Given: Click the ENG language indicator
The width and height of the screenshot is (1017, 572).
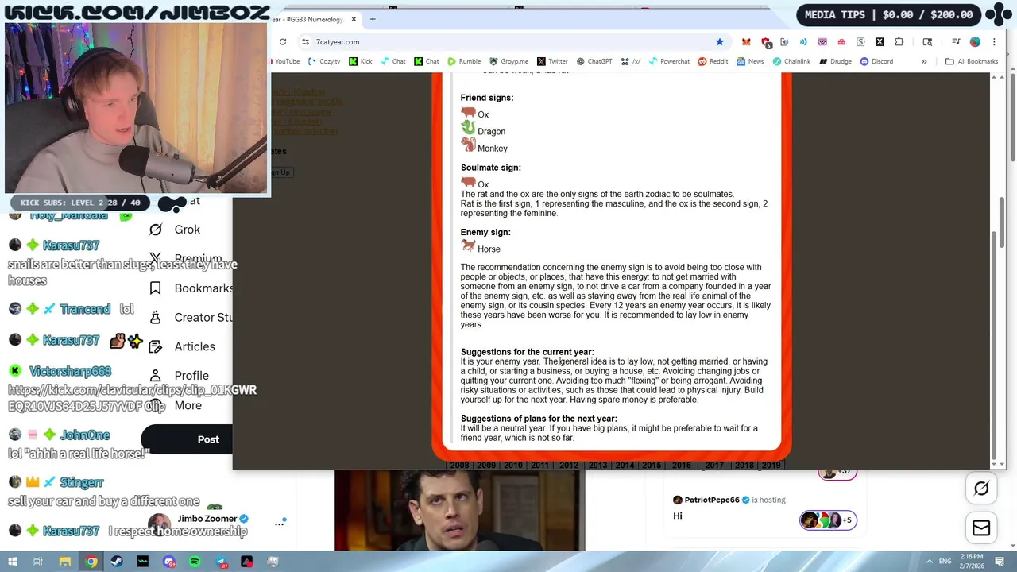Looking at the screenshot, I should 945,562.
